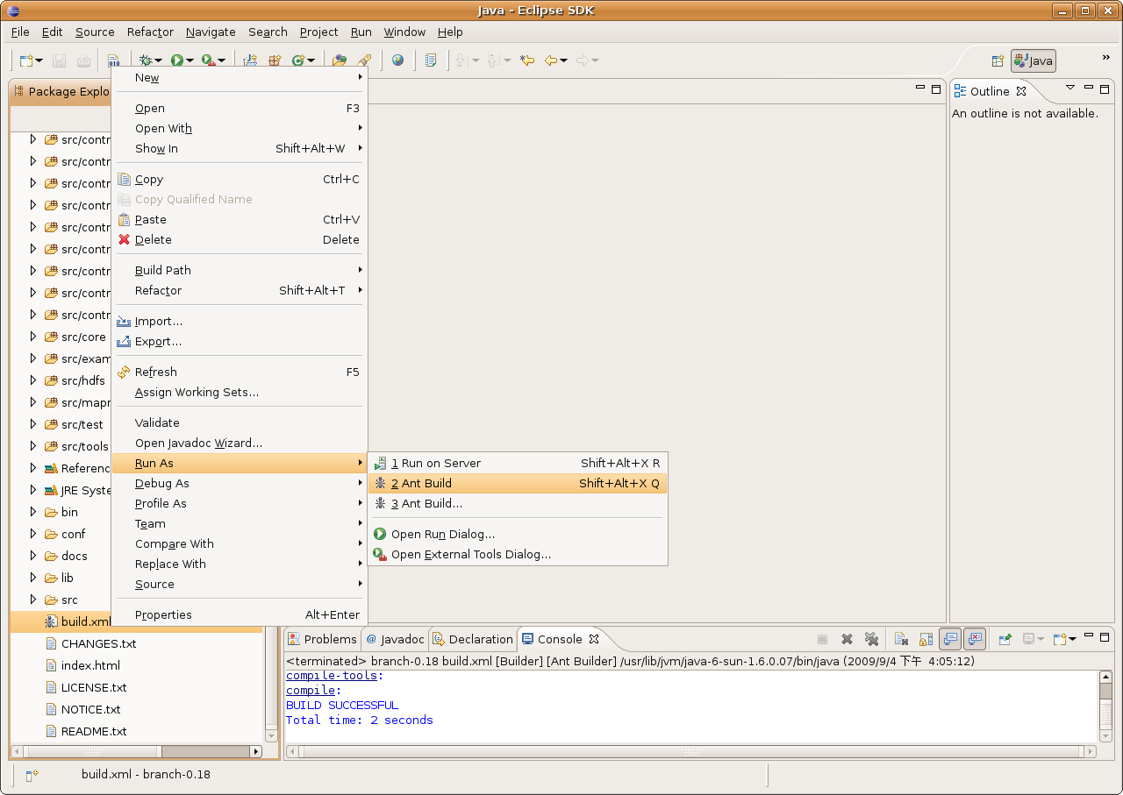
Task: Expand the src/test tree node
Action: point(33,424)
